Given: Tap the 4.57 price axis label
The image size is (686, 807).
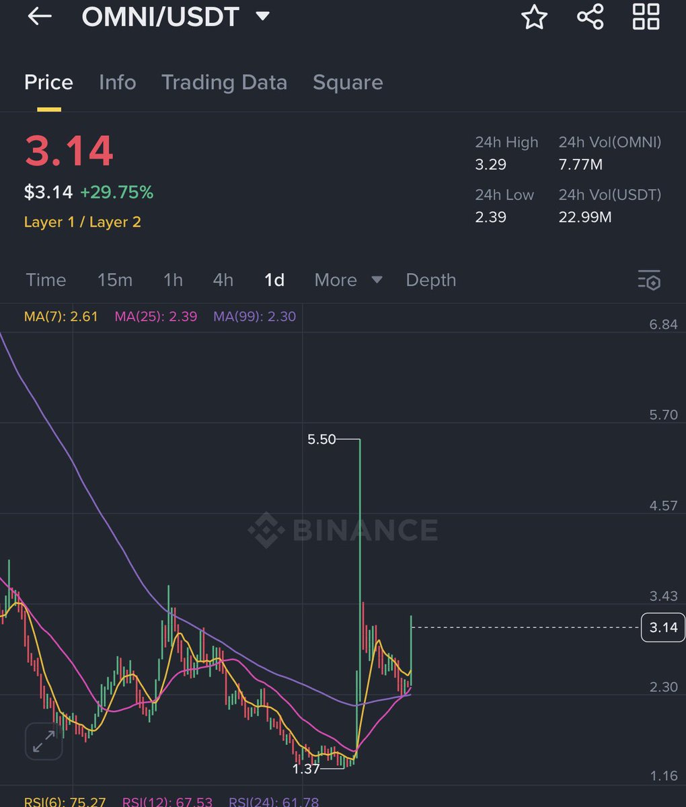Looking at the screenshot, I should click(x=663, y=505).
